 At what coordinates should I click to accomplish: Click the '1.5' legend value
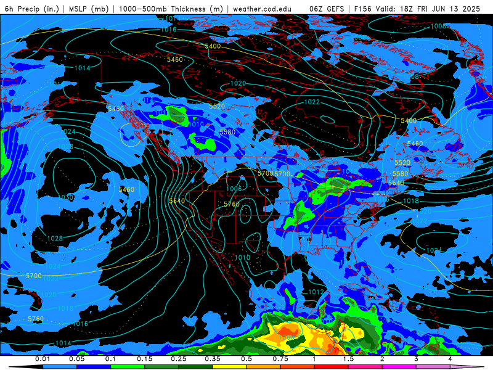click(x=348, y=359)
